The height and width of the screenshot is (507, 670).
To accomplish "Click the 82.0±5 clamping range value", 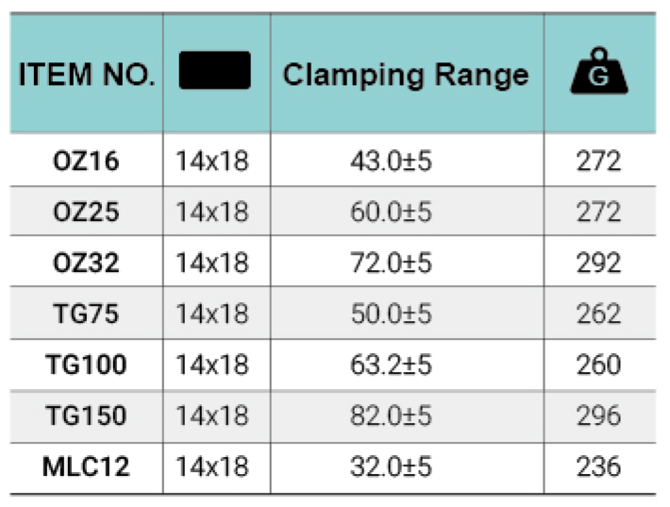I will [x=391, y=415].
